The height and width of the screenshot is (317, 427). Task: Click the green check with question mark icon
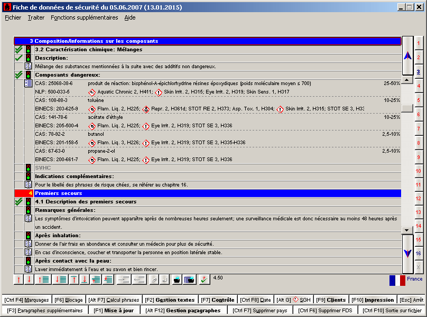click(x=204, y=279)
